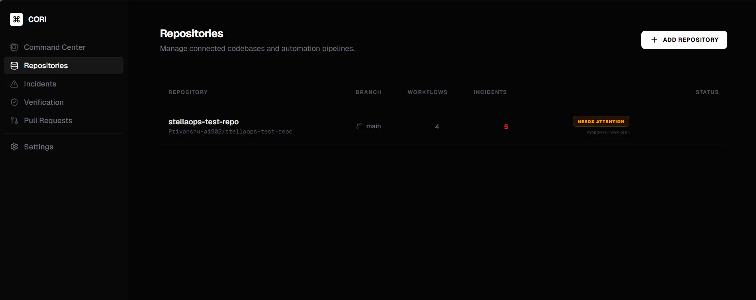Open the Verification section

coord(64,102)
